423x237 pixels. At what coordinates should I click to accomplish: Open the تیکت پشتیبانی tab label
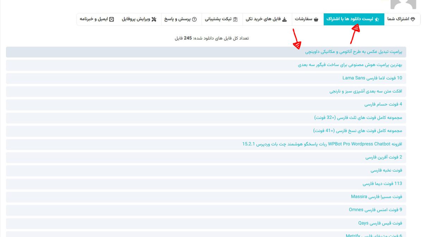[218, 19]
